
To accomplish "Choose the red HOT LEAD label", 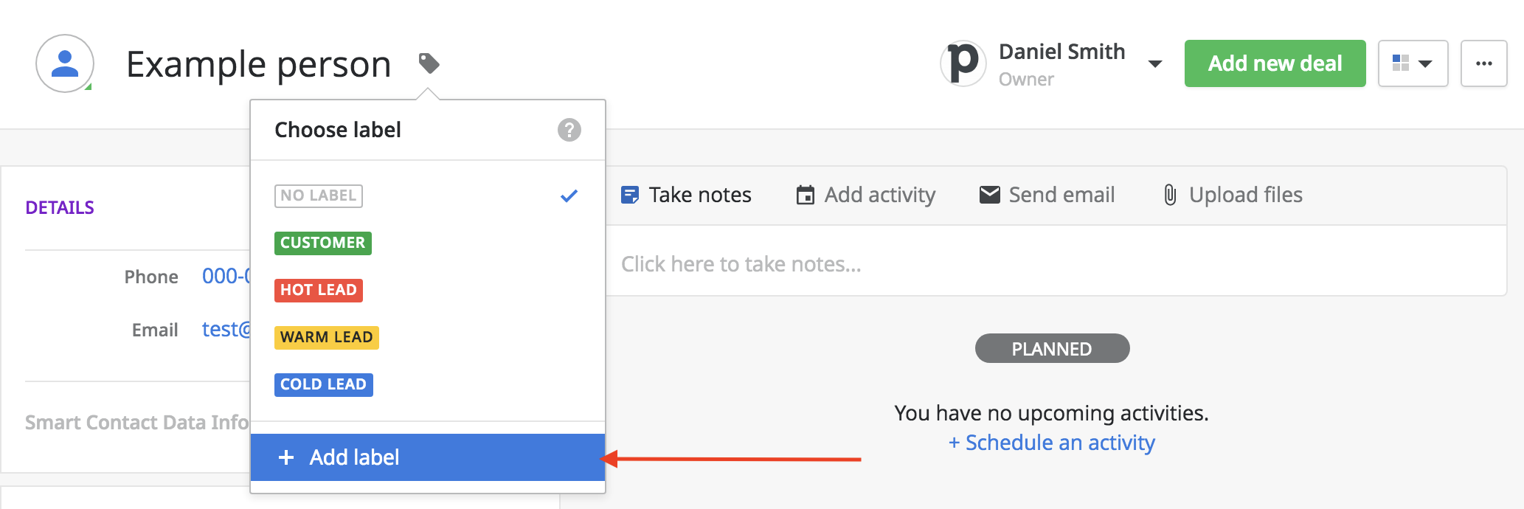I will (319, 290).
